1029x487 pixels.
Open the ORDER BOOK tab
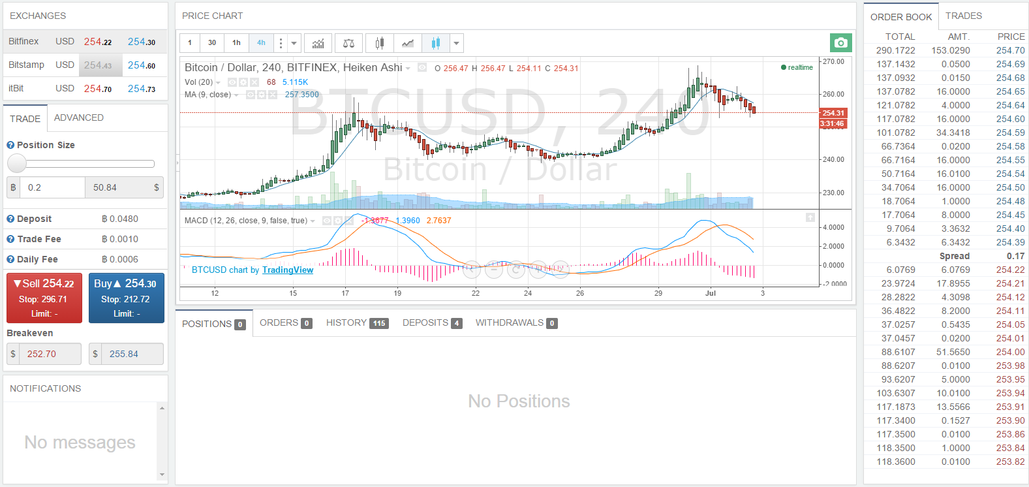point(901,17)
